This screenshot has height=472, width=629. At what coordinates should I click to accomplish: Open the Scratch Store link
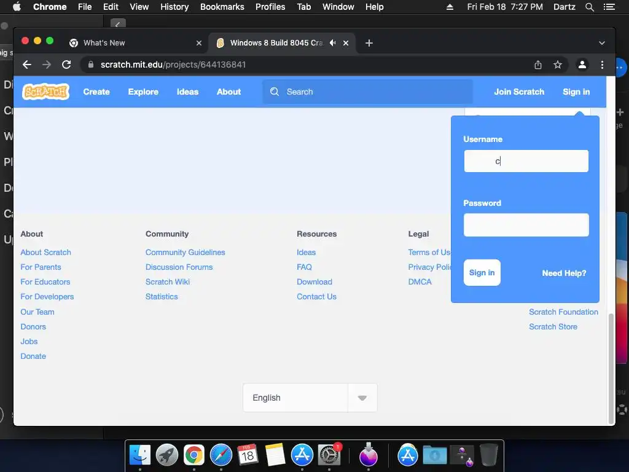point(553,327)
